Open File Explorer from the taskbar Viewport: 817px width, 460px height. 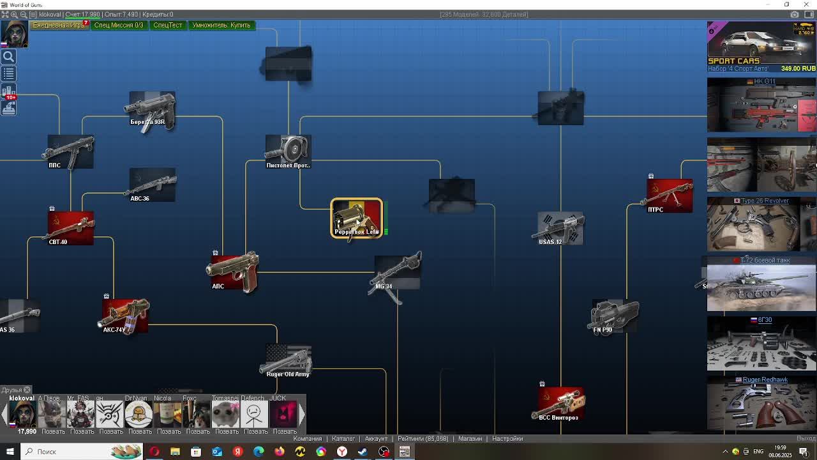[x=175, y=452]
